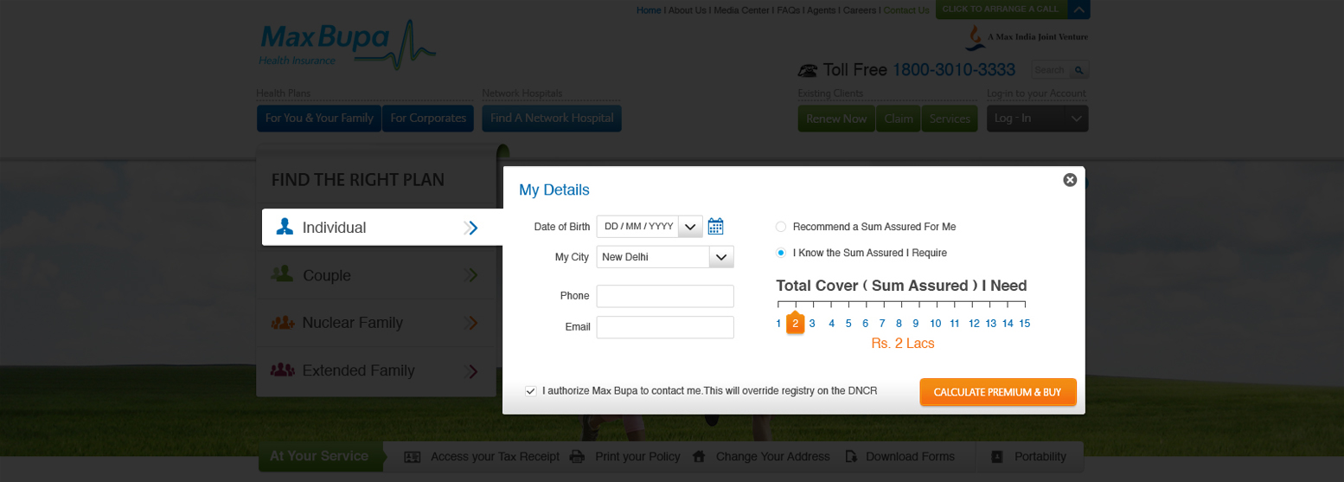1344x482 pixels.
Task: Open the For Corporates tab
Action: 428,119
